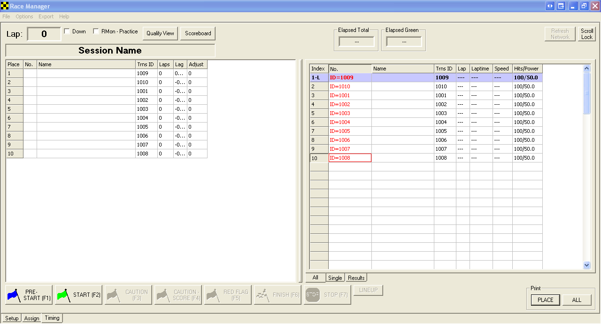Viewport: 601px width, 324px height.
Task: Open the Scoreboard
Action: point(198,33)
